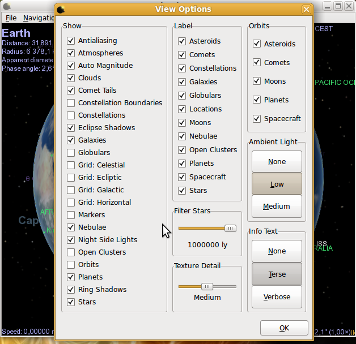Toggle Nebulae labels checkbox
Image resolution: width=356 pixels, height=344 pixels.
click(x=182, y=136)
